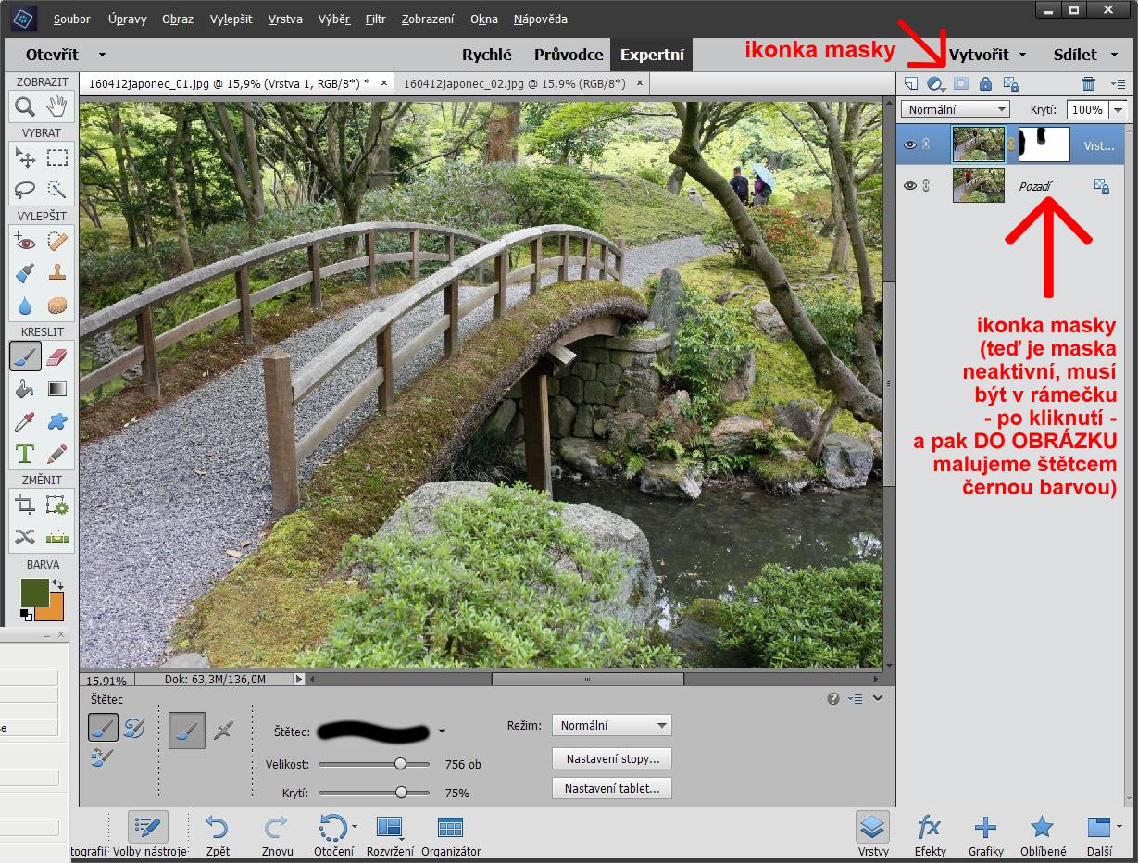Select the Crop tool

coord(25,505)
